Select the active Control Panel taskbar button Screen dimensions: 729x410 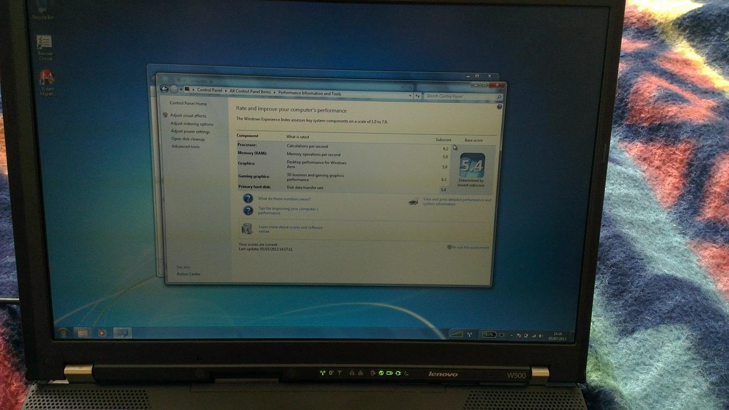click(x=122, y=333)
